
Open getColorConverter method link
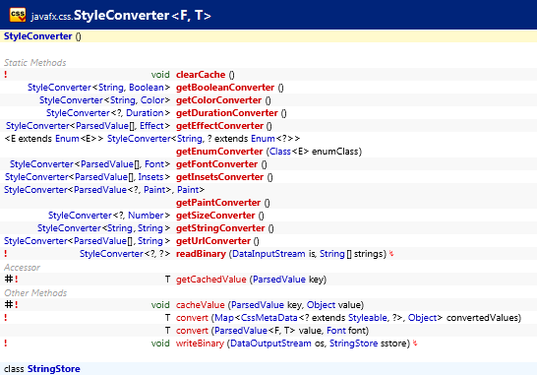(218, 100)
